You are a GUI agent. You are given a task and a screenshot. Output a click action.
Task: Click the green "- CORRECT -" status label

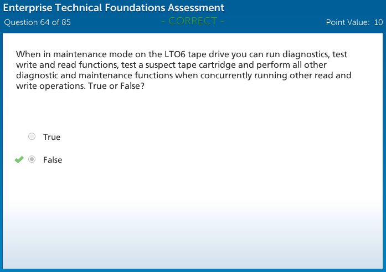click(x=193, y=21)
